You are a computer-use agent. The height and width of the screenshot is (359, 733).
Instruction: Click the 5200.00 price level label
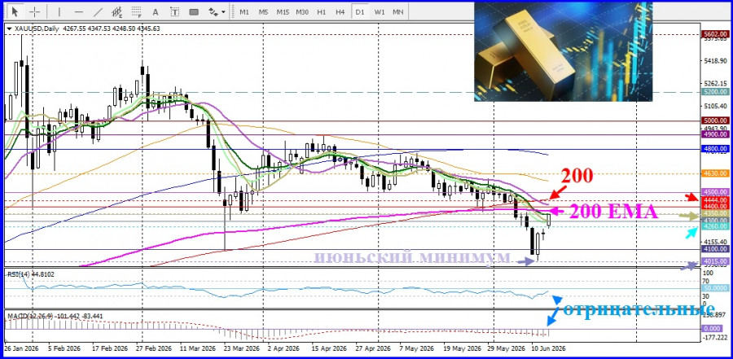[715, 92]
